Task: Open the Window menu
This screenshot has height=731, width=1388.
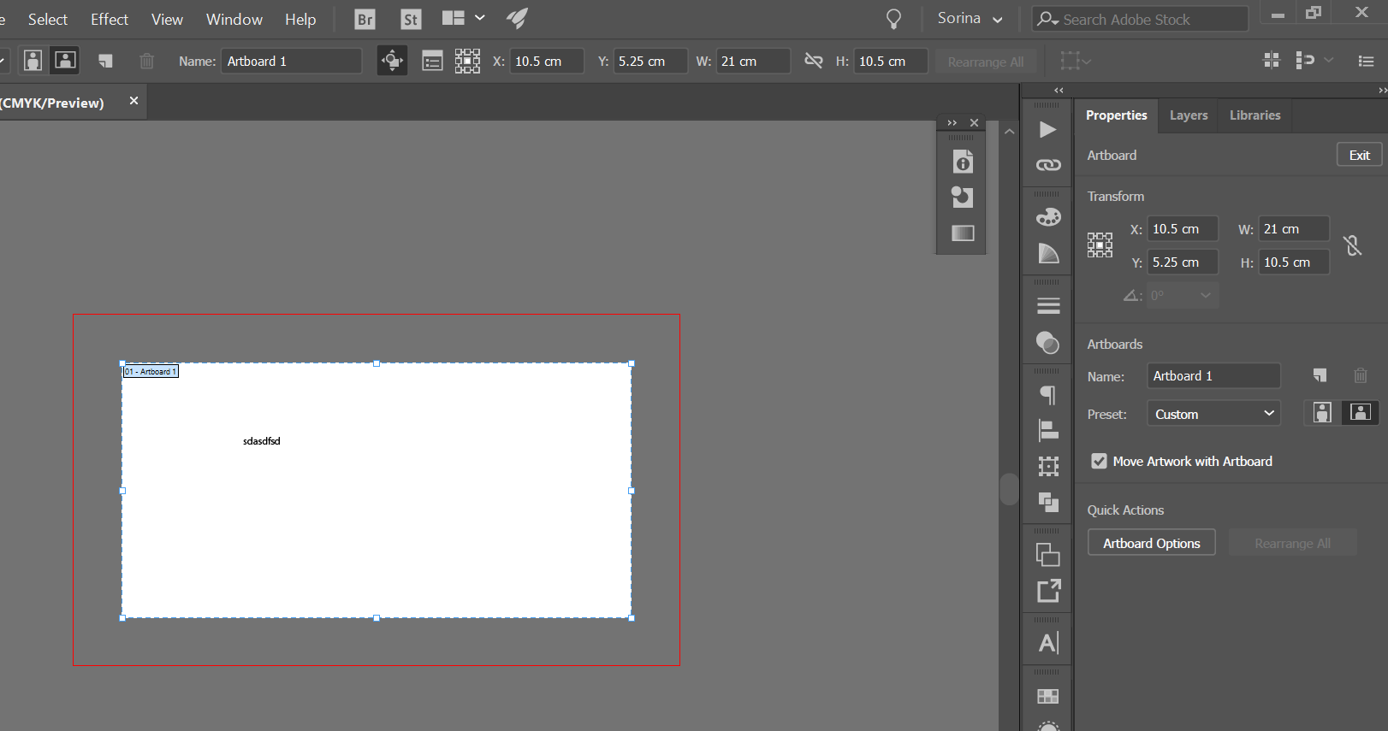Action: (234, 19)
